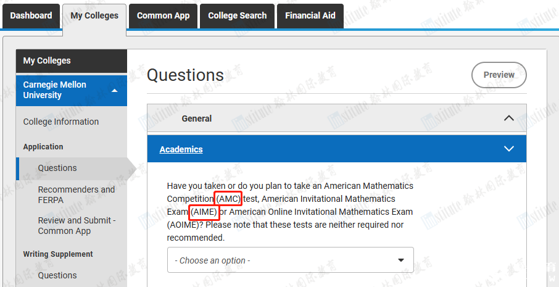Open Review and Submit - Common App
The height and width of the screenshot is (287, 559).
[x=77, y=225]
